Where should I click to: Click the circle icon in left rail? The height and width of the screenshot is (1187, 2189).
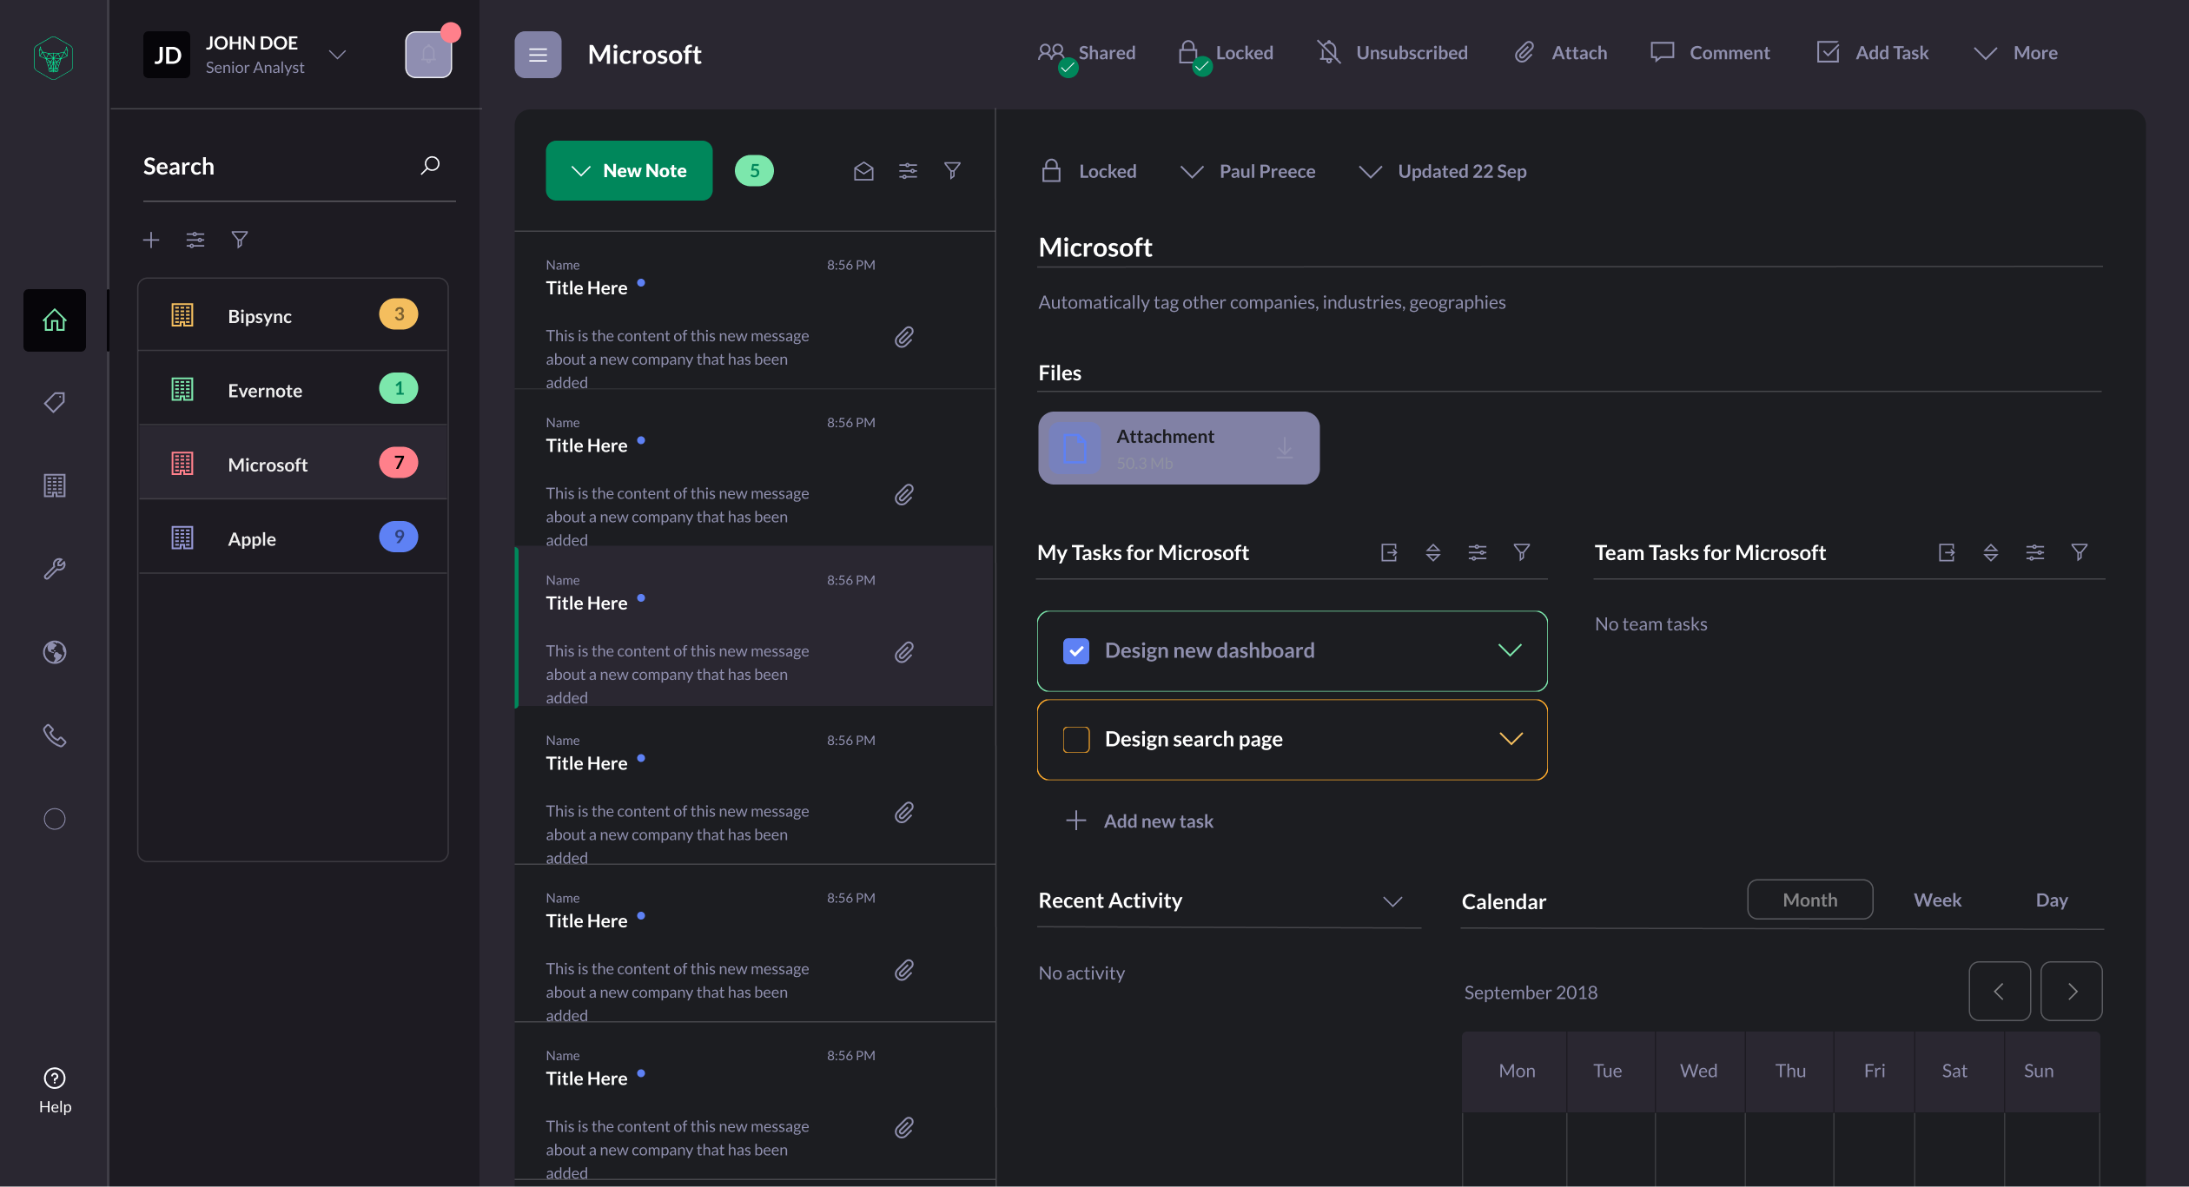pos(55,819)
